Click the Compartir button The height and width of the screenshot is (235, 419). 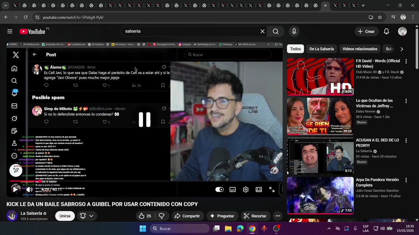[187, 216]
